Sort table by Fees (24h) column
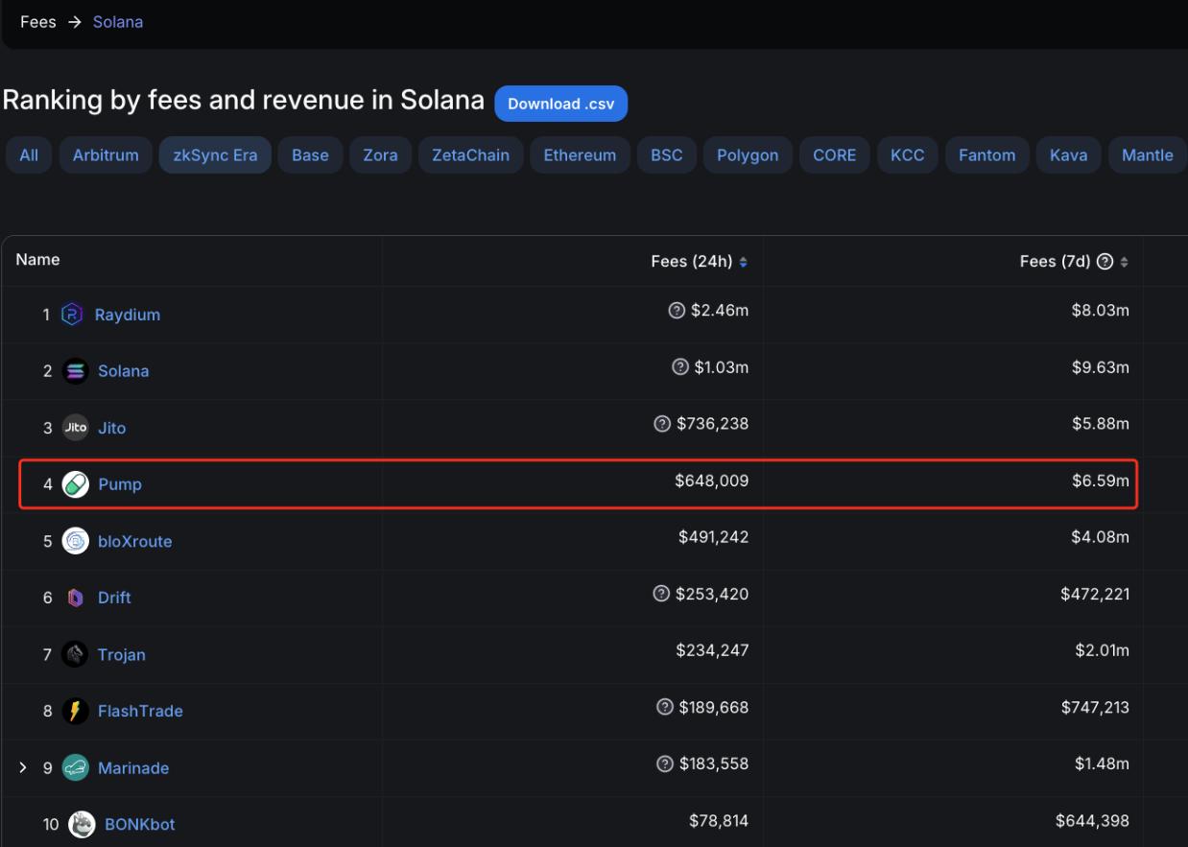 pos(743,262)
